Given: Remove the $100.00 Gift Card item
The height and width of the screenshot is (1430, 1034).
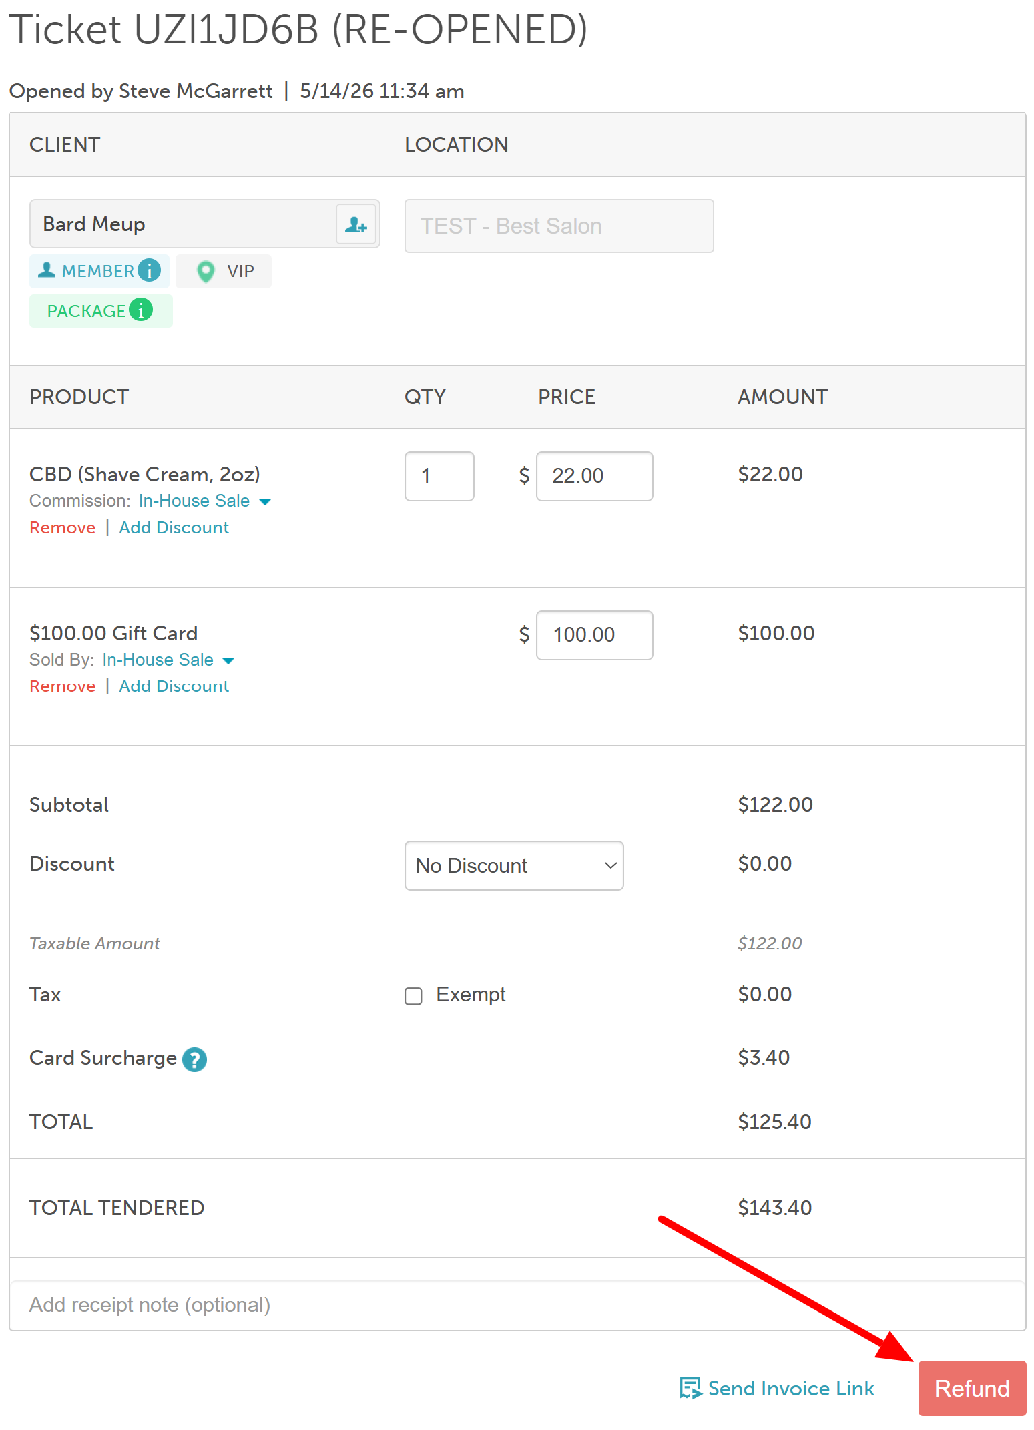Looking at the screenshot, I should tap(63, 686).
